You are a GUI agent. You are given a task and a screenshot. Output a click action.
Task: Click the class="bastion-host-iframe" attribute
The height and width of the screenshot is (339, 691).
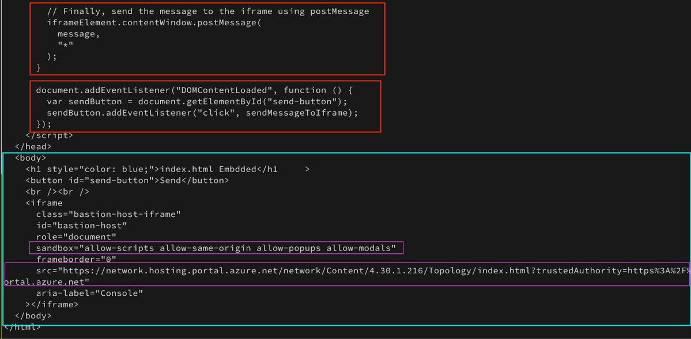(x=109, y=215)
